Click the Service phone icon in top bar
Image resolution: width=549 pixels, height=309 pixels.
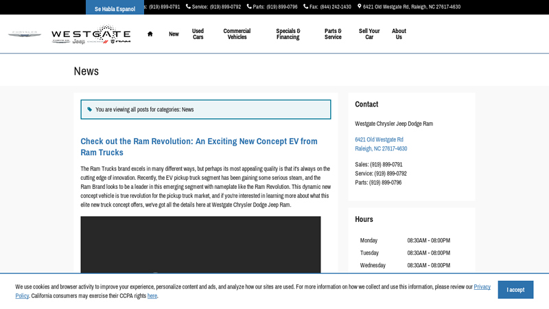click(188, 7)
